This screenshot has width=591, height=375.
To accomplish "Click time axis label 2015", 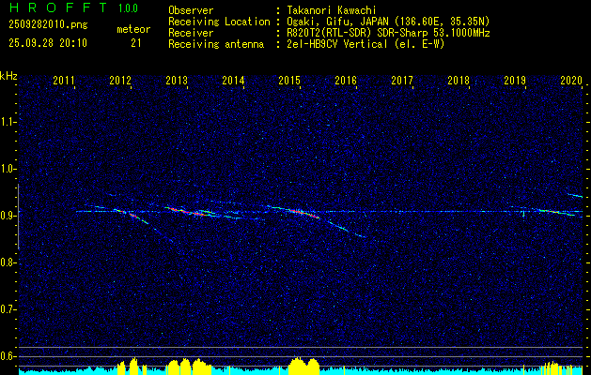I will [x=289, y=81].
